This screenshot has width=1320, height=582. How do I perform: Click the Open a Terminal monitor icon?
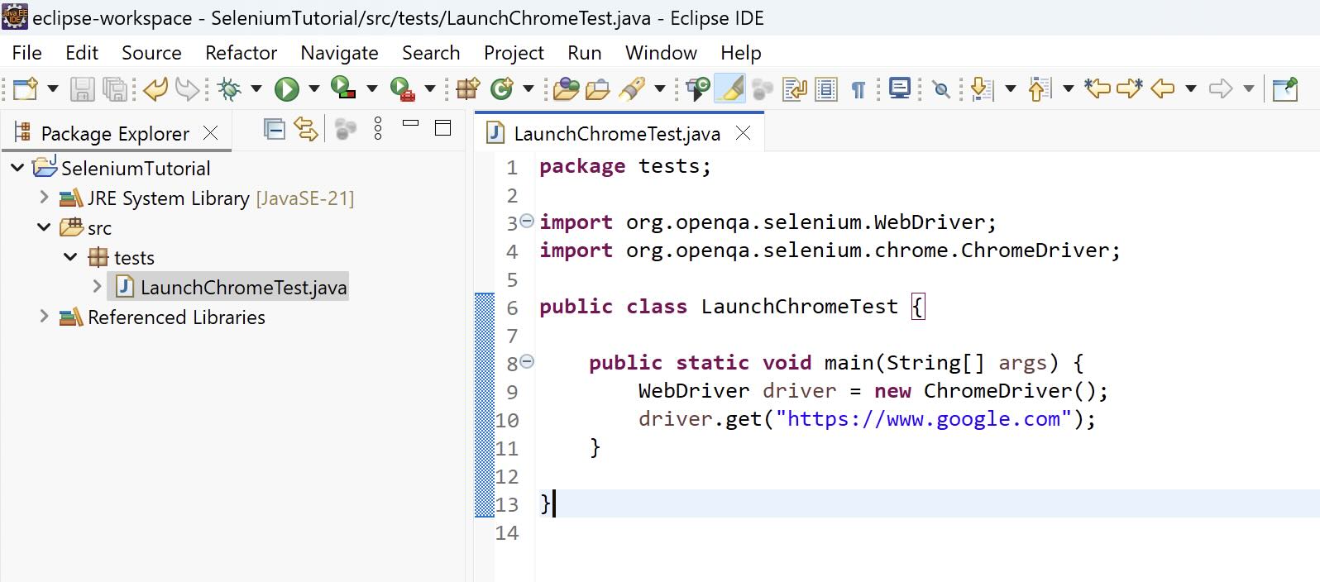point(900,88)
